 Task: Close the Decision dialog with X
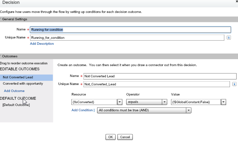pyautogui.click(x=236, y=2)
